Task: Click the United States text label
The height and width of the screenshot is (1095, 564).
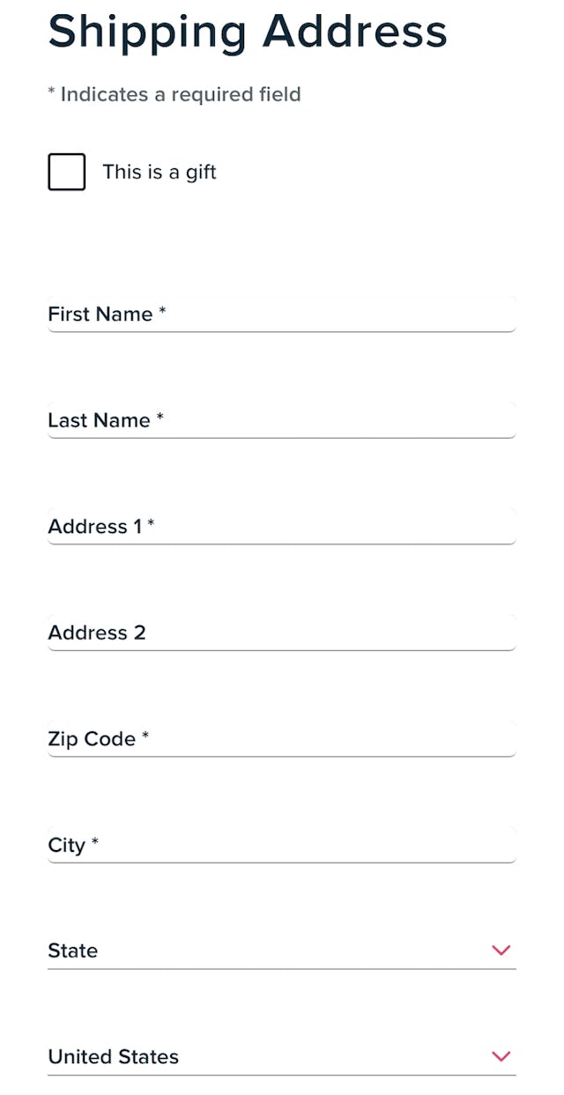Action: (x=113, y=1056)
